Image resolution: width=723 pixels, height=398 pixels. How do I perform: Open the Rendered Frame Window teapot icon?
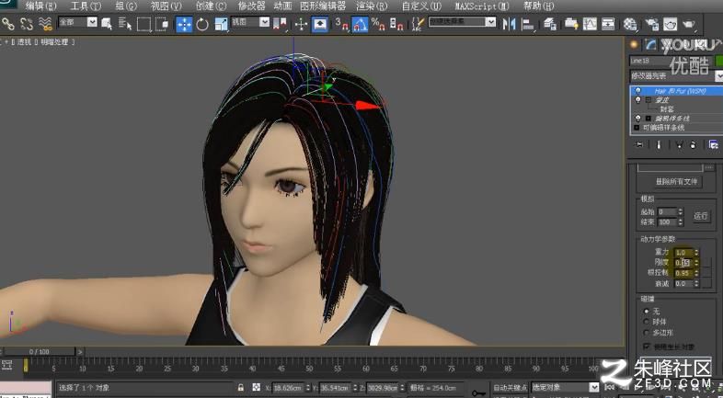670,24
